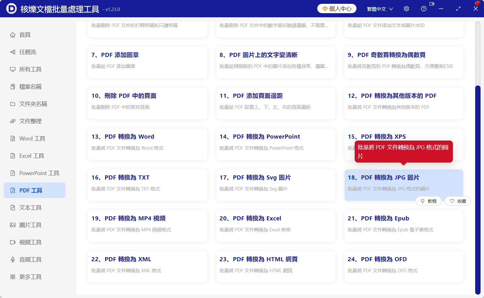The image size is (484, 298).
Task: Open card 18 PDF 轉換為 JPG 圖片
Action: (404, 185)
